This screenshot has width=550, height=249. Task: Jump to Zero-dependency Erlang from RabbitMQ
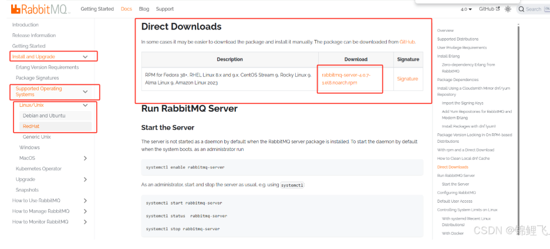click(468, 68)
